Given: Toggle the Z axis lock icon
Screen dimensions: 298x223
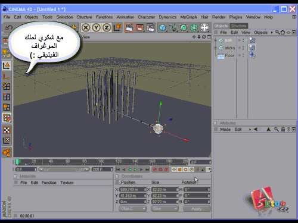Looking at the screenshot, I should point(107,27).
